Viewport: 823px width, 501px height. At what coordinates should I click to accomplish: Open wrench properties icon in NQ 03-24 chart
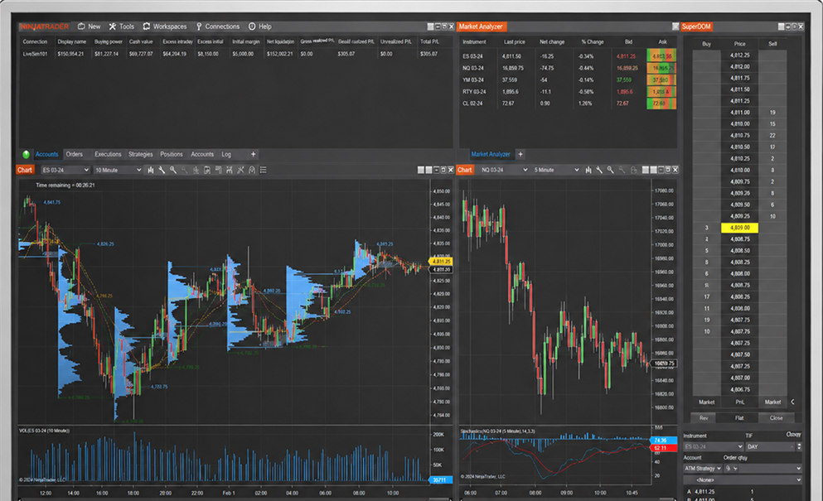pos(599,170)
